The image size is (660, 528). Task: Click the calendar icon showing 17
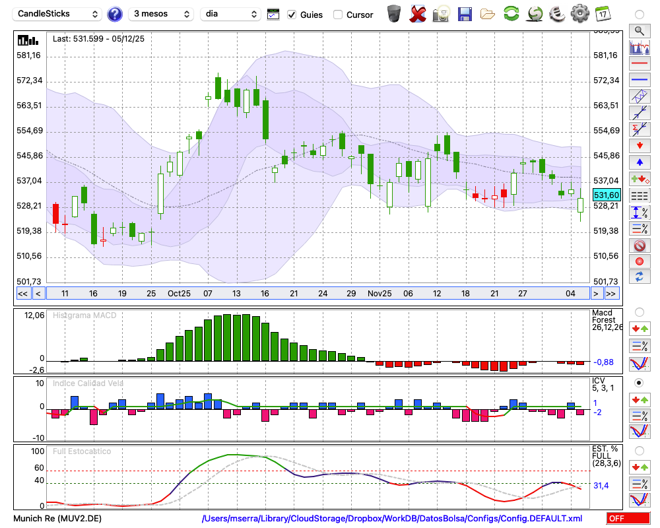click(x=603, y=14)
